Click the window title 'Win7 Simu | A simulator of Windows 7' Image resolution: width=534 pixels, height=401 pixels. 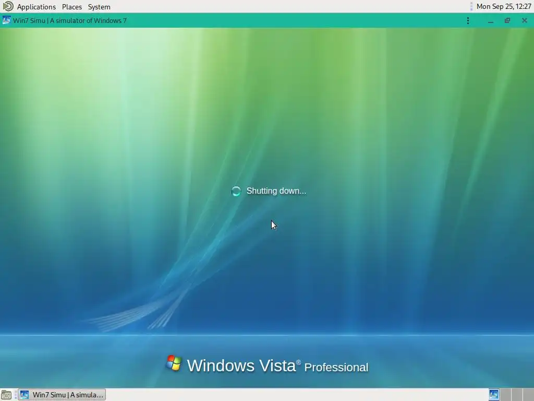(70, 20)
